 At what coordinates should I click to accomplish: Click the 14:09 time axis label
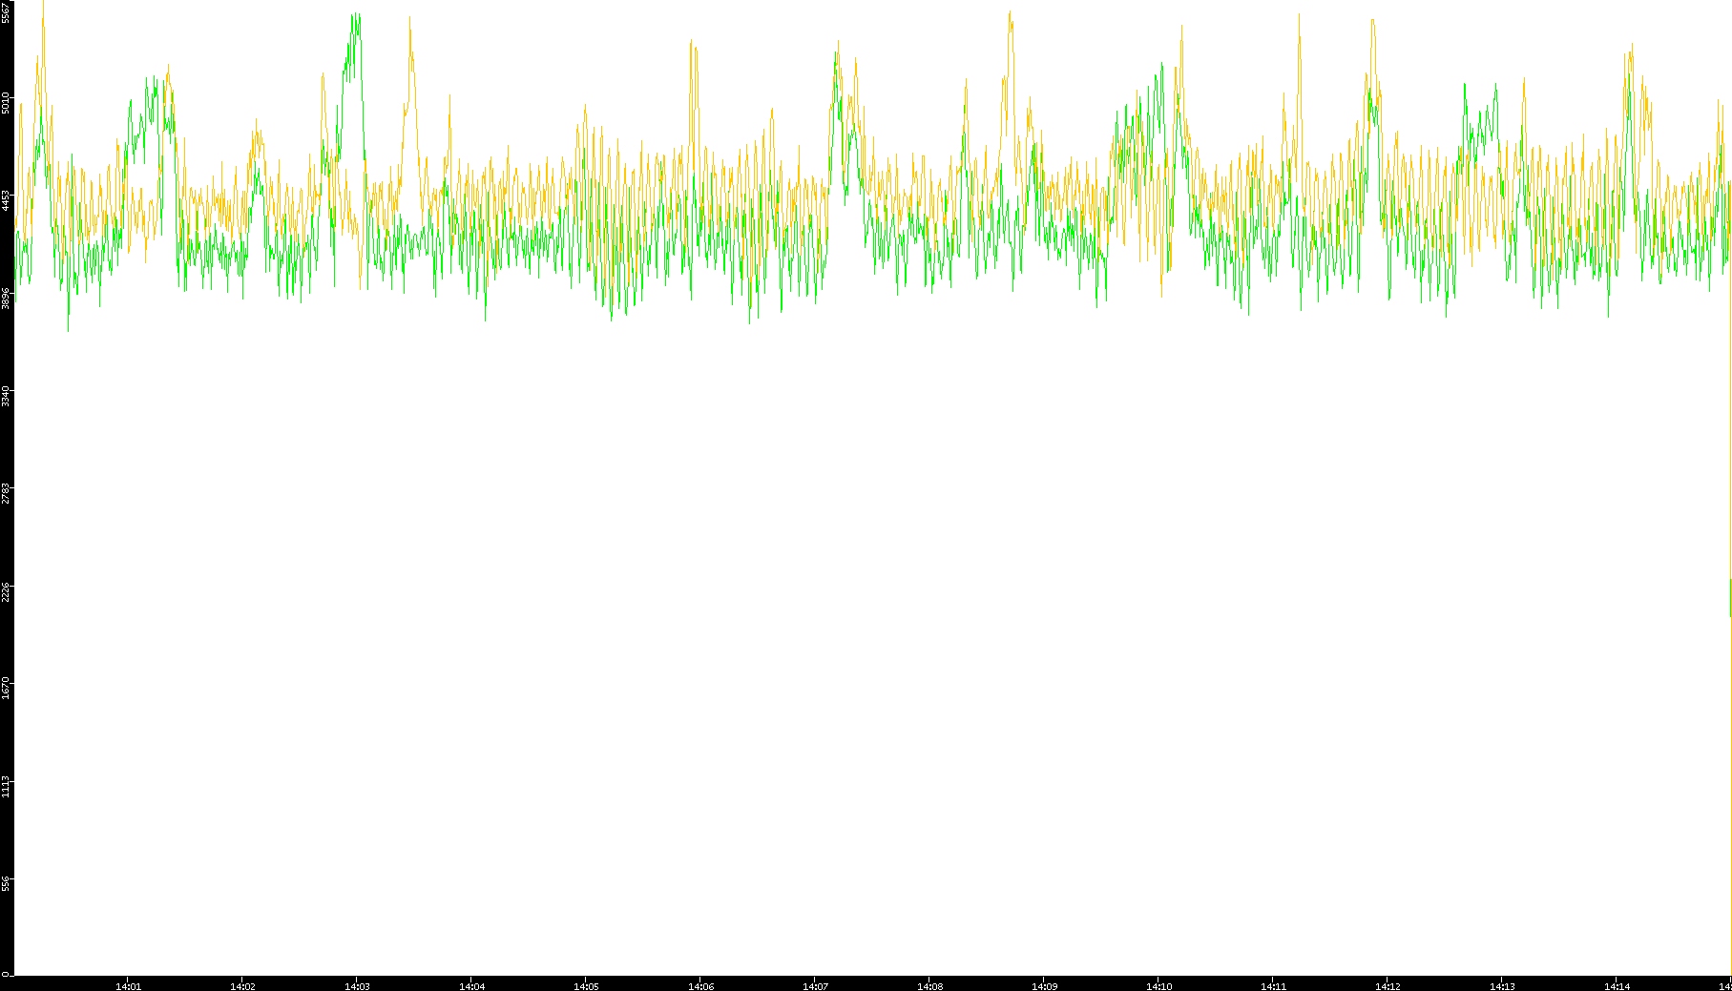click(1044, 986)
